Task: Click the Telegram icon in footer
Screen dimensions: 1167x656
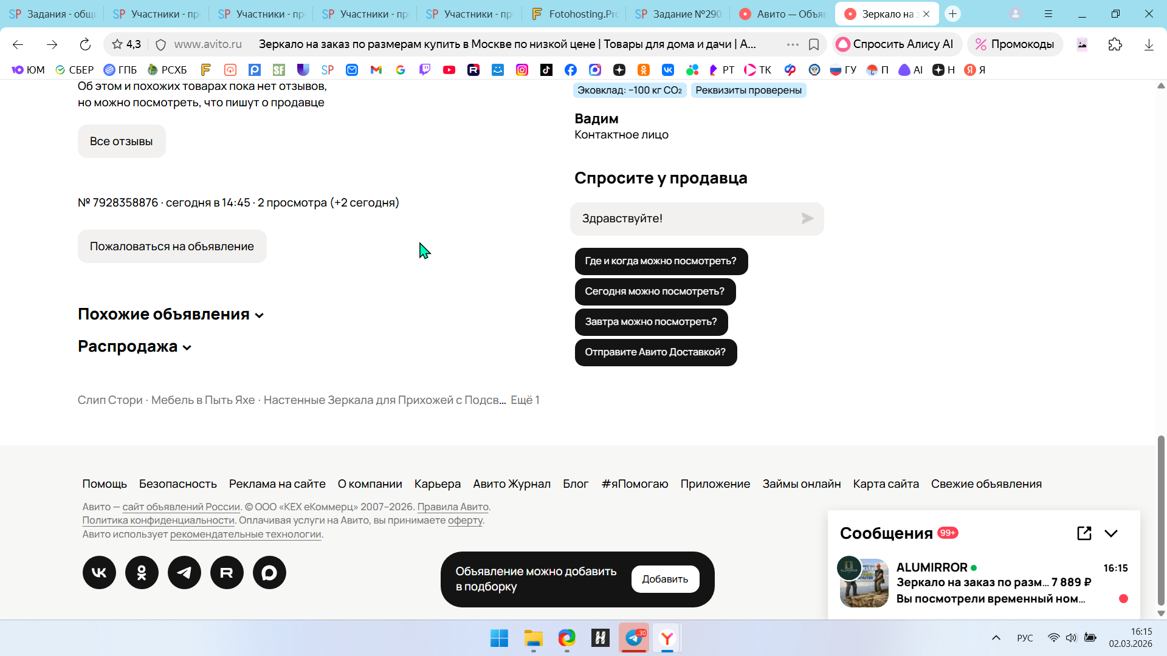Action: pyautogui.click(x=184, y=572)
